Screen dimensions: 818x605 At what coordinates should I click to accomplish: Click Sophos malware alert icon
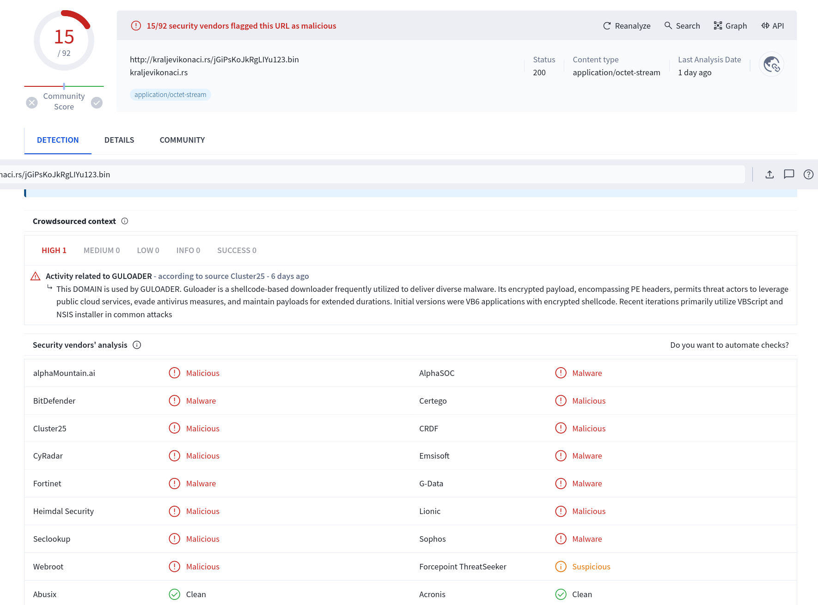[x=561, y=539]
